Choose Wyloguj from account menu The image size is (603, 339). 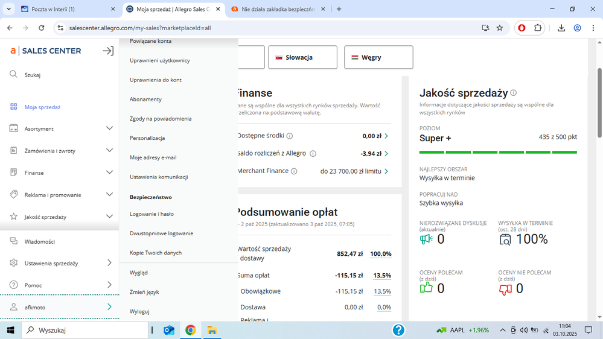point(139,311)
